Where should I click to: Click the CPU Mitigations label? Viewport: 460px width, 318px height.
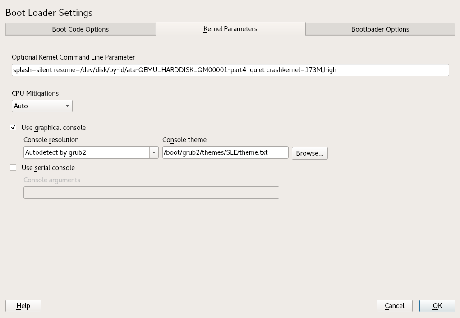35,93
